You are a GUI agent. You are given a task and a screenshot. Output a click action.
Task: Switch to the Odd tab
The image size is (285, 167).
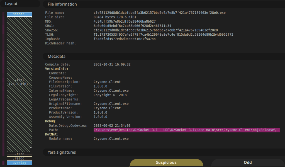click(247, 163)
